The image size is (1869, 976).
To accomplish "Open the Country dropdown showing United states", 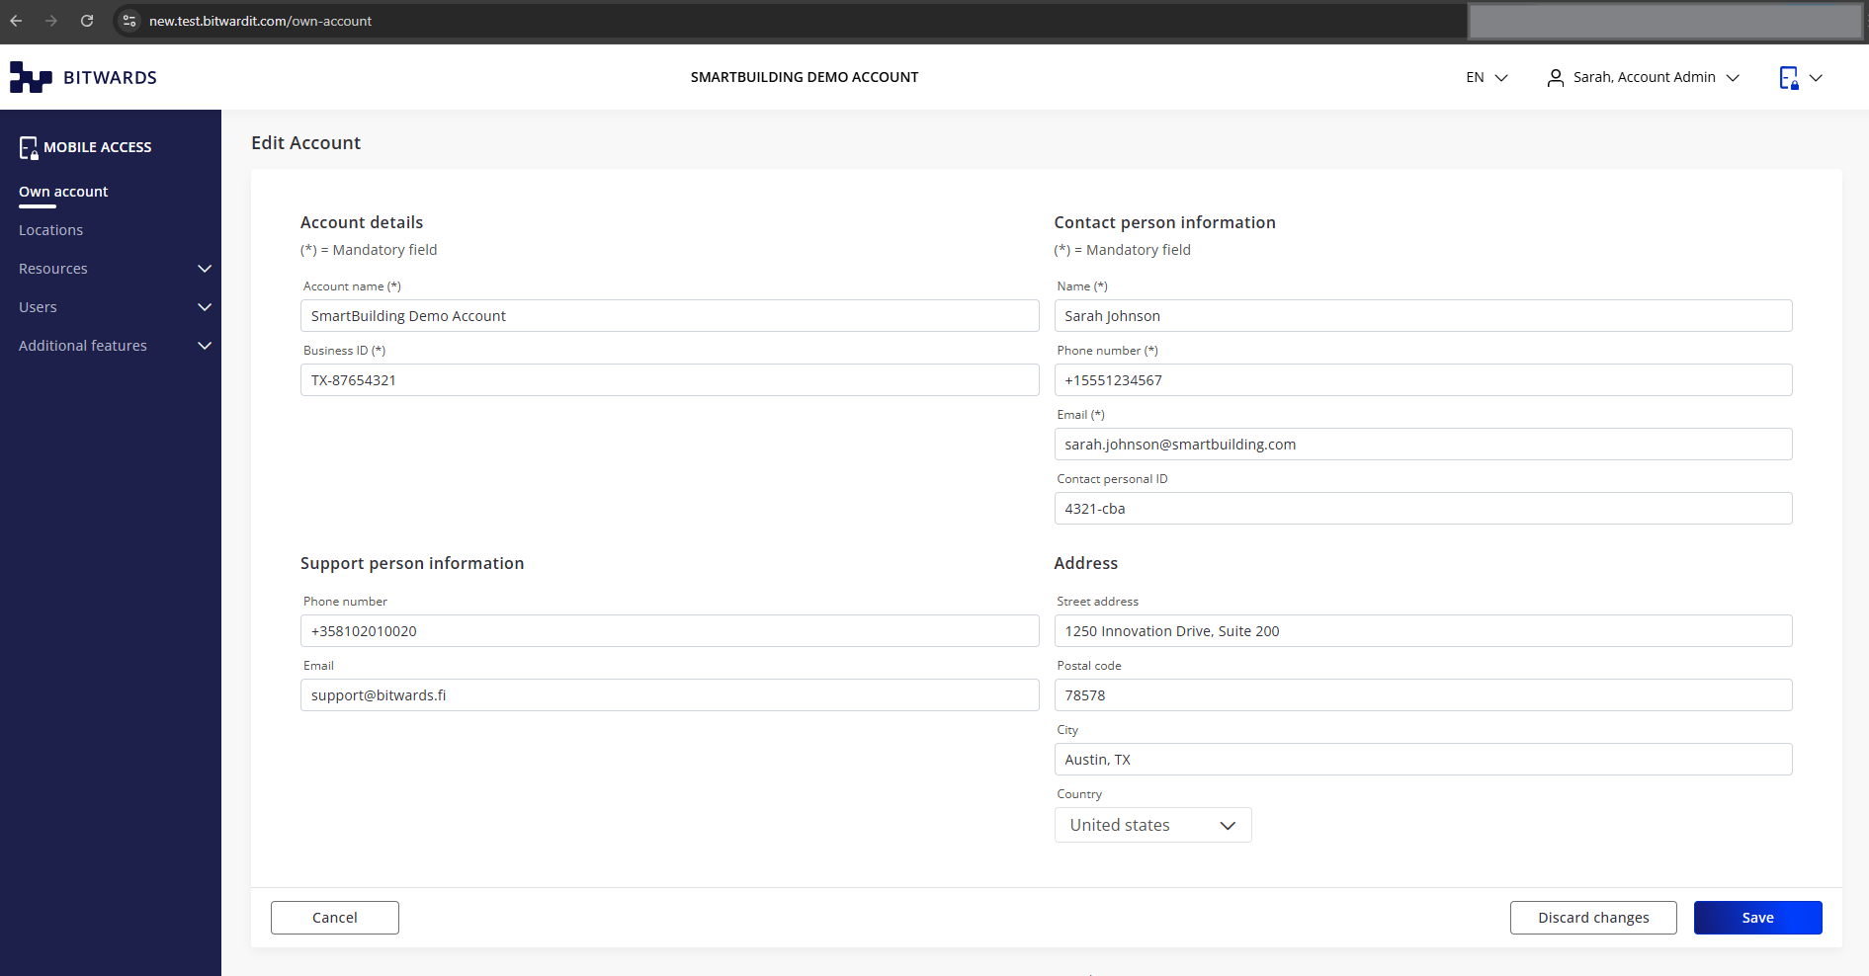I will 1152,825.
